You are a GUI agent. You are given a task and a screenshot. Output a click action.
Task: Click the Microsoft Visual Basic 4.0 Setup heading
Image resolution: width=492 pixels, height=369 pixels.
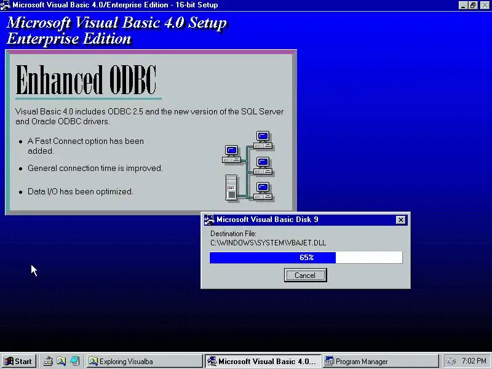pos(116,23)
